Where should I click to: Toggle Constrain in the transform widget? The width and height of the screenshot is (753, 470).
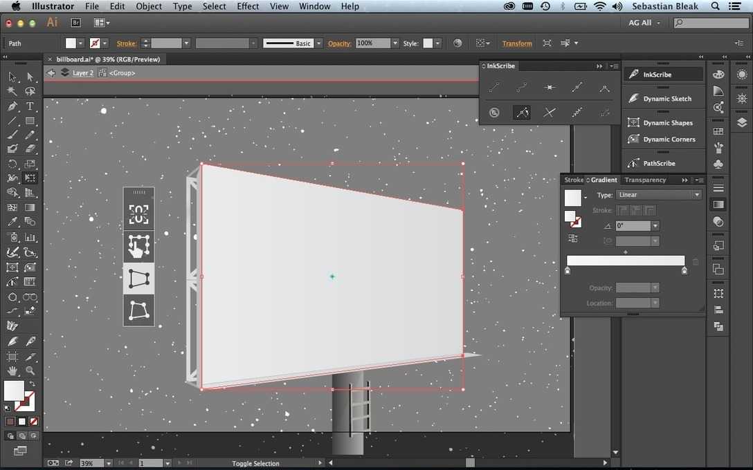pyautogui.click(x=139, y=214)
